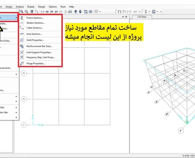Open the Design menu
The image size is (195, 158).
click(x=41, y=7)
